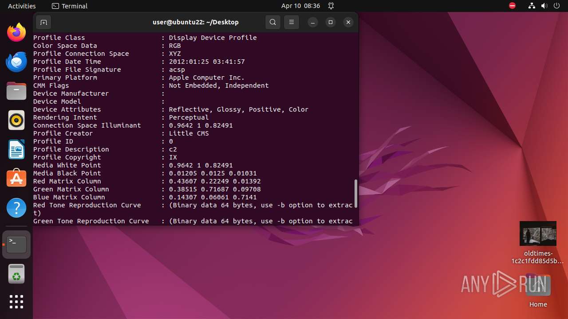Open LibreOffice Writer from dock
Screen dimensions: 568x319
(x=16, y=149)
